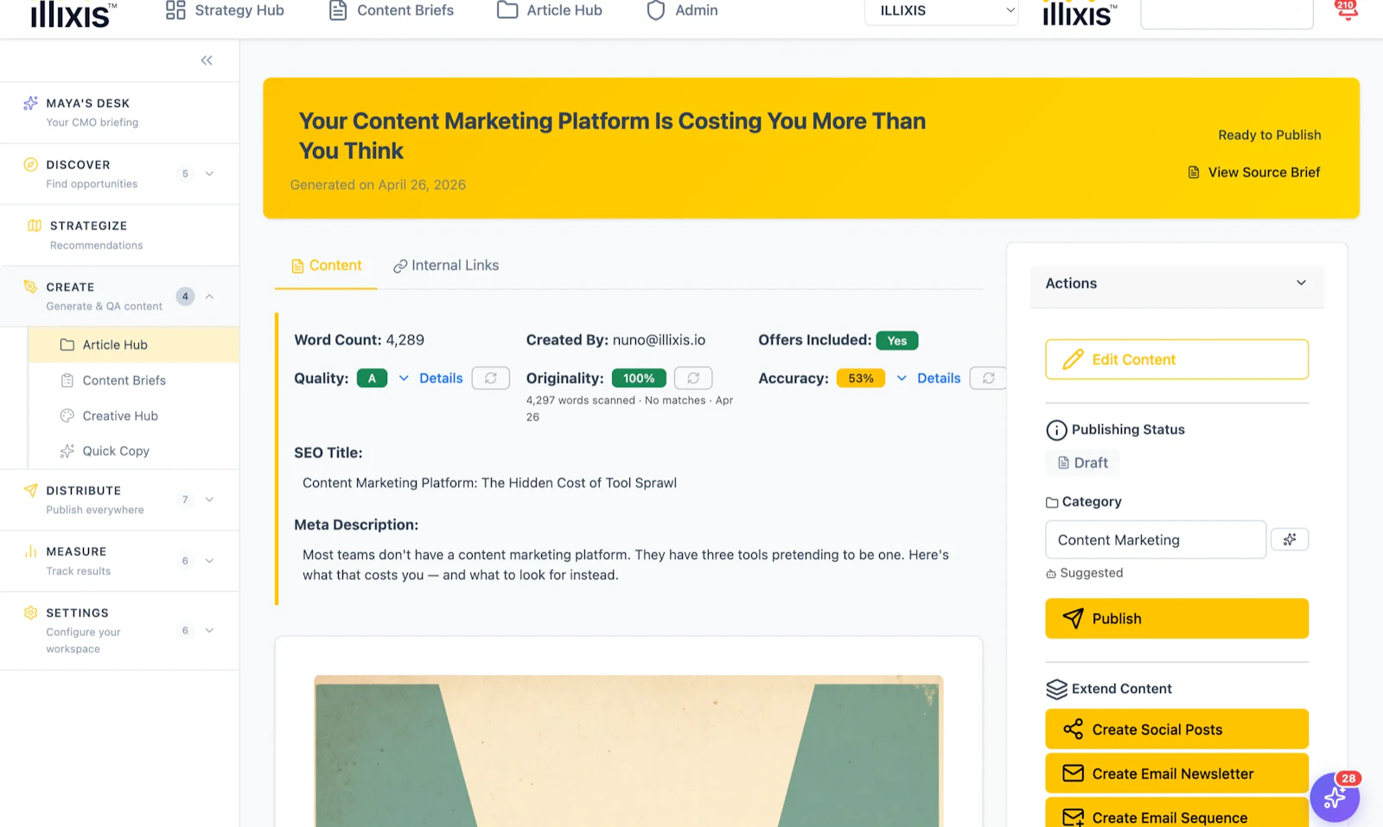The image size is (1383, 827).
Task: Expand the Measure section
Action: pyautogui.click(x=209, y=561)
